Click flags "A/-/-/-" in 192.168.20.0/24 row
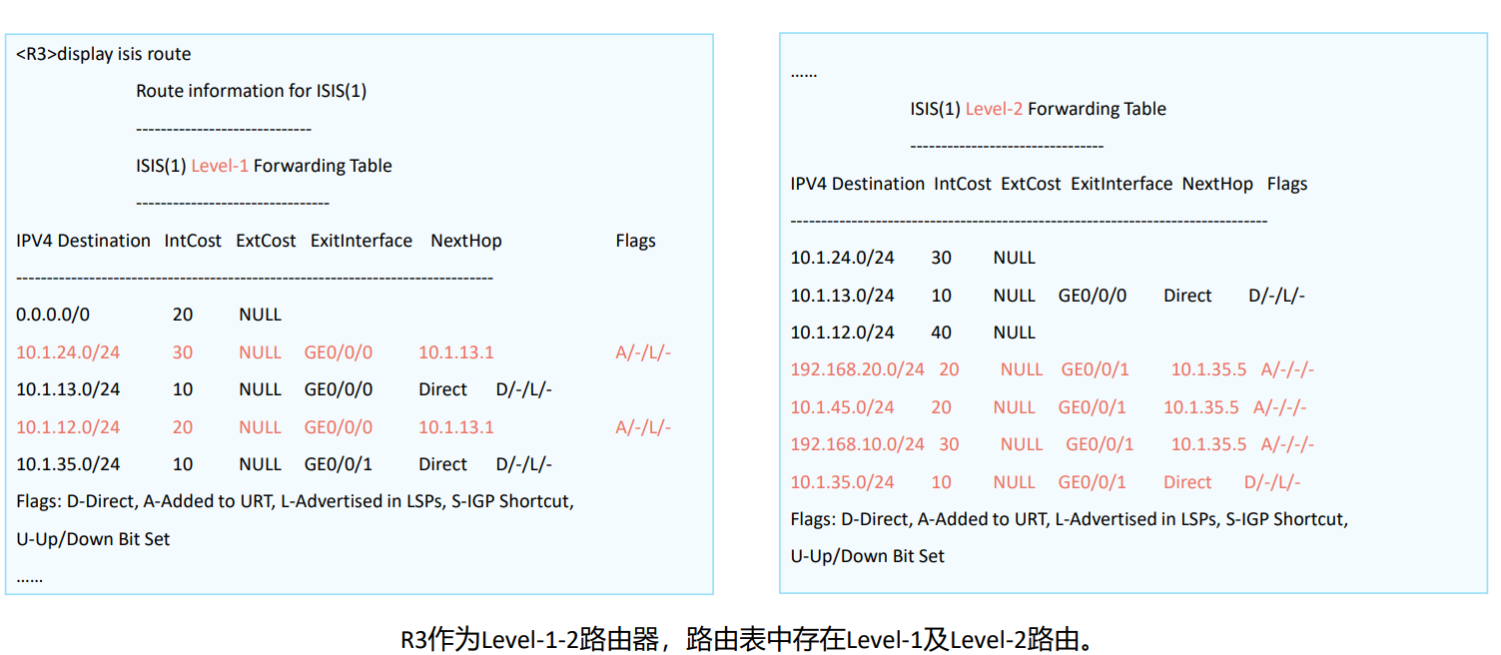 [x=1287, y=369]
